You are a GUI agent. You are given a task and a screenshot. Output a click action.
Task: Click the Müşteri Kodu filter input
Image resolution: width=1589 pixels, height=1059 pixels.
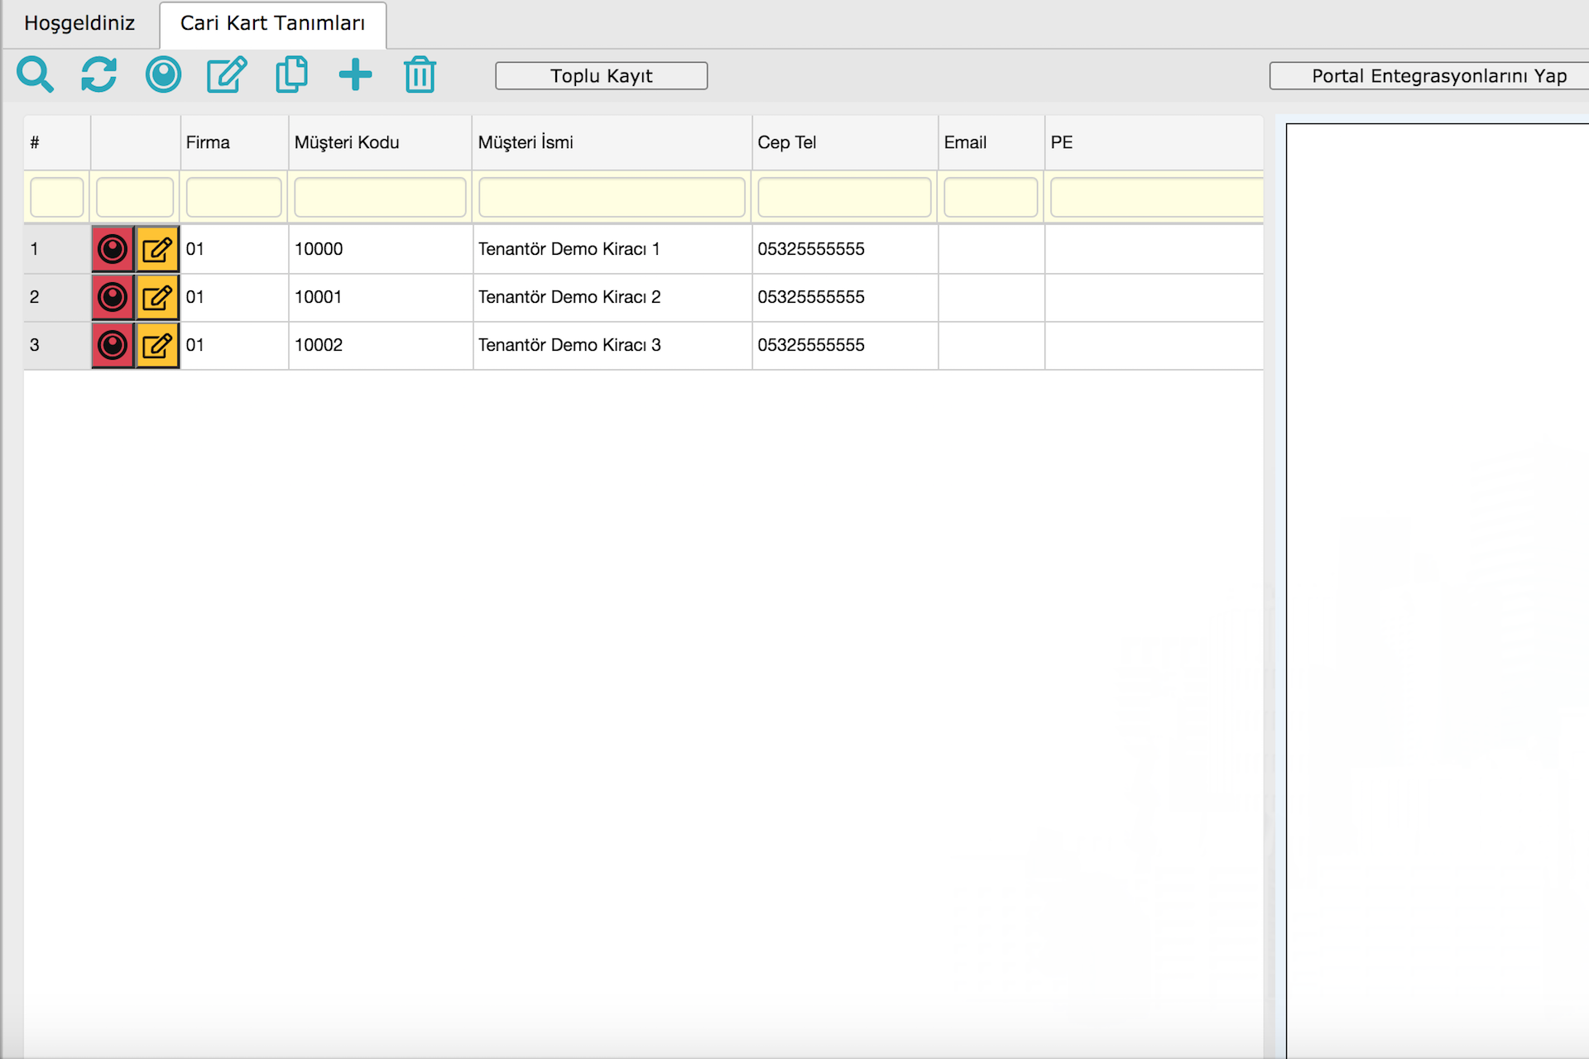coord(380,198)
